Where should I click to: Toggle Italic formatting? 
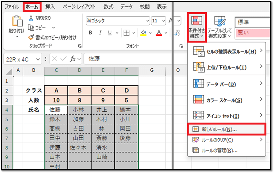[x=100, y=33]
